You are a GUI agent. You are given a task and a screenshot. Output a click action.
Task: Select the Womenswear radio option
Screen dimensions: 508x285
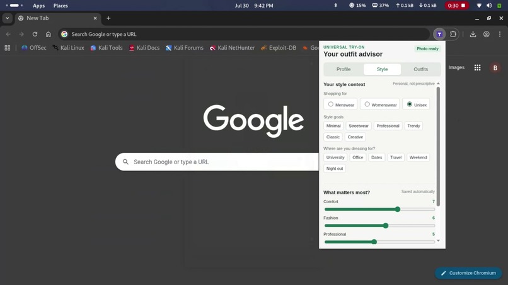pos(379,104)
